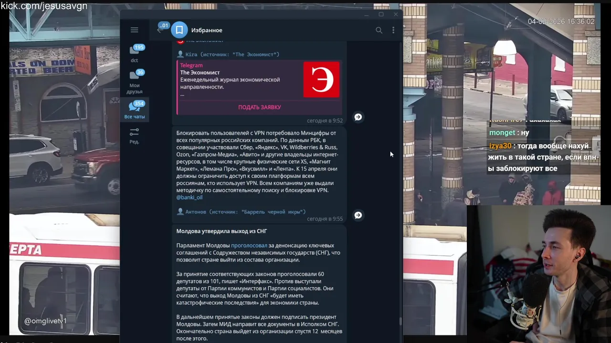The image size is (611, 343).
Task: Click the The Экономист preview name
Action: pyautogui.click(x=200, y=72)
